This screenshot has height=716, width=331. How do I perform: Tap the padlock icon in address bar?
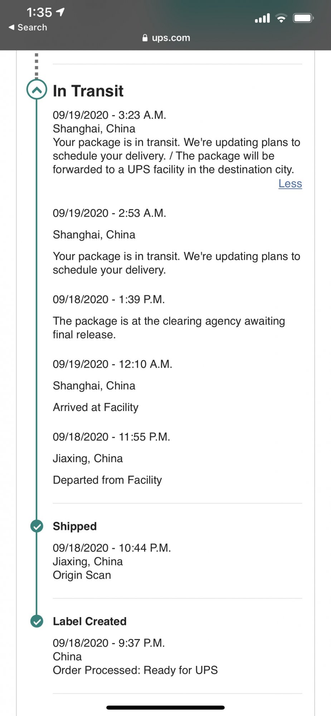145,38
